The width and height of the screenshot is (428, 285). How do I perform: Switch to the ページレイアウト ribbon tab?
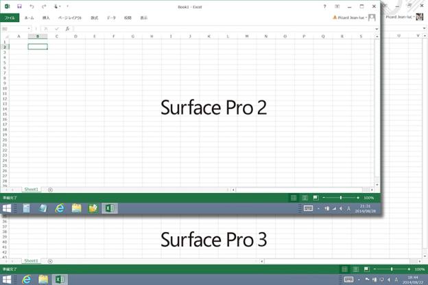click(70, 18)
